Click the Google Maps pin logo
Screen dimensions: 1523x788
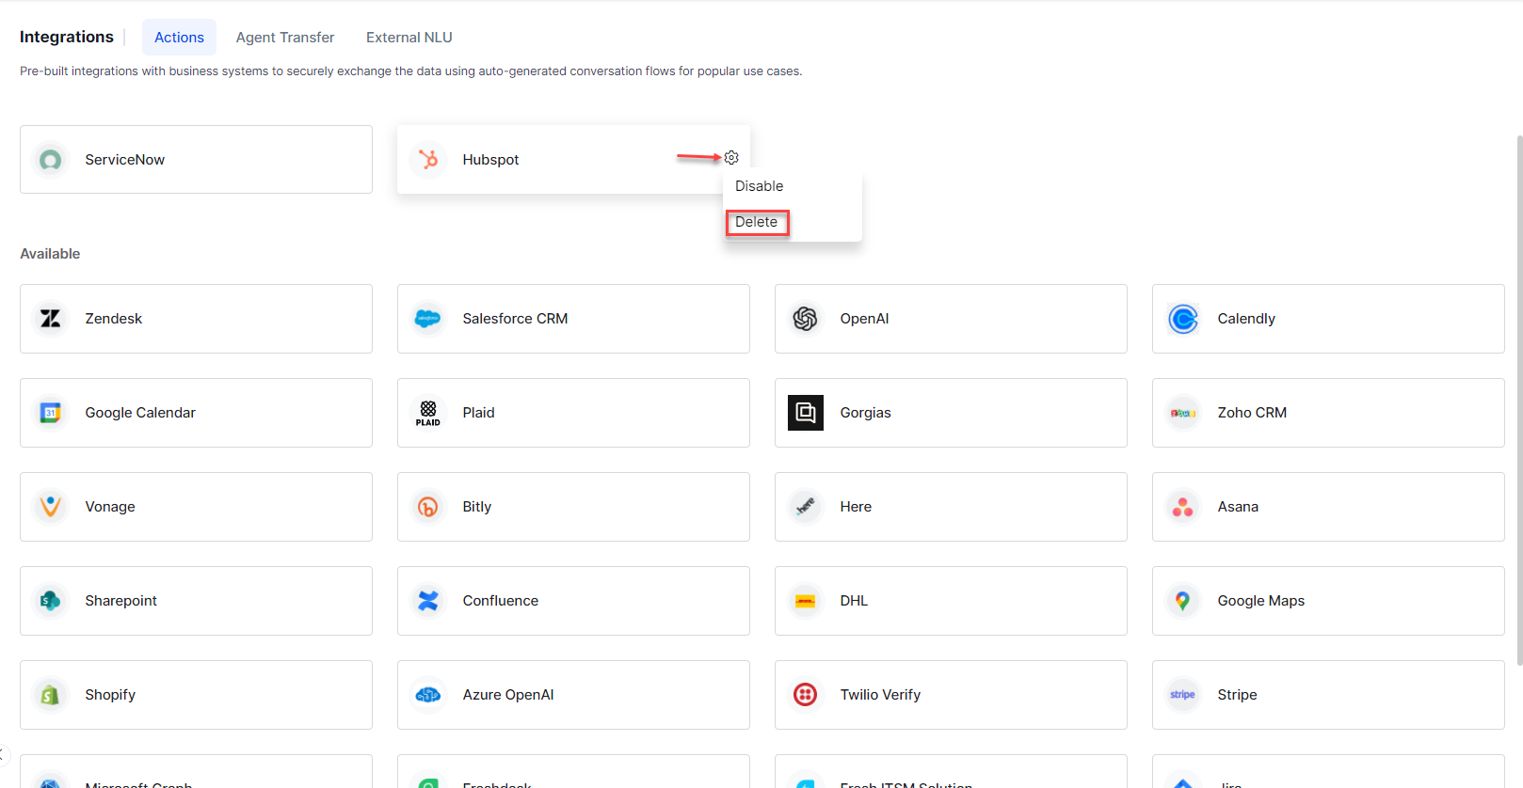[x=1183, y=601]
